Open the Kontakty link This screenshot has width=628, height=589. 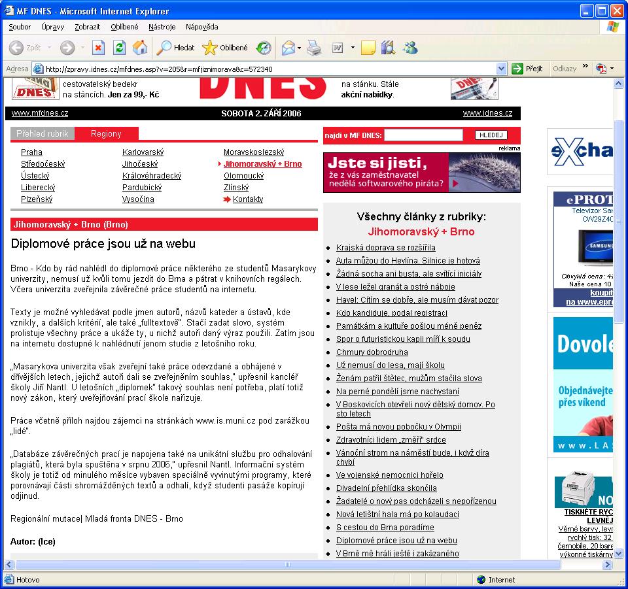click(248, 199)
